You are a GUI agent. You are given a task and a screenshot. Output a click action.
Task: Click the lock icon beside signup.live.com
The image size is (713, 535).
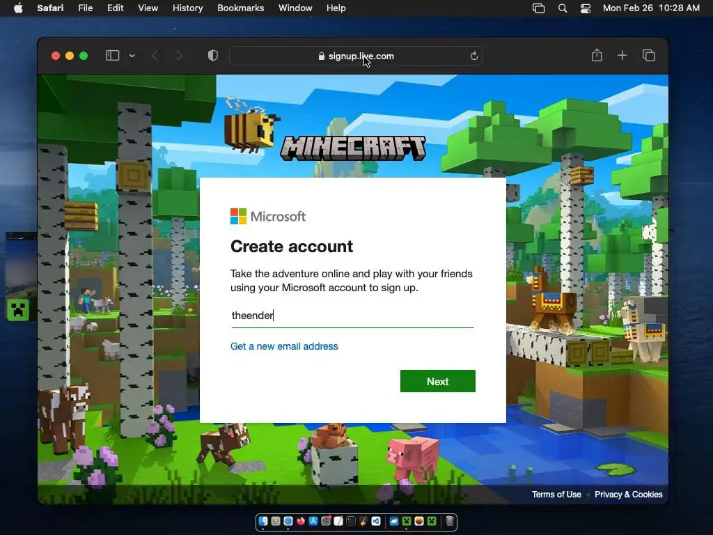322,56
